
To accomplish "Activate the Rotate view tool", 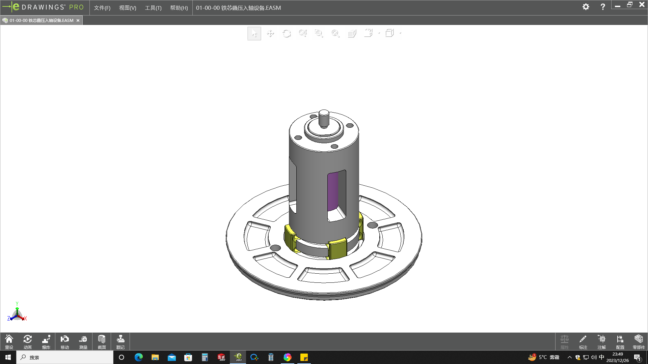I will tap(287, 33).
